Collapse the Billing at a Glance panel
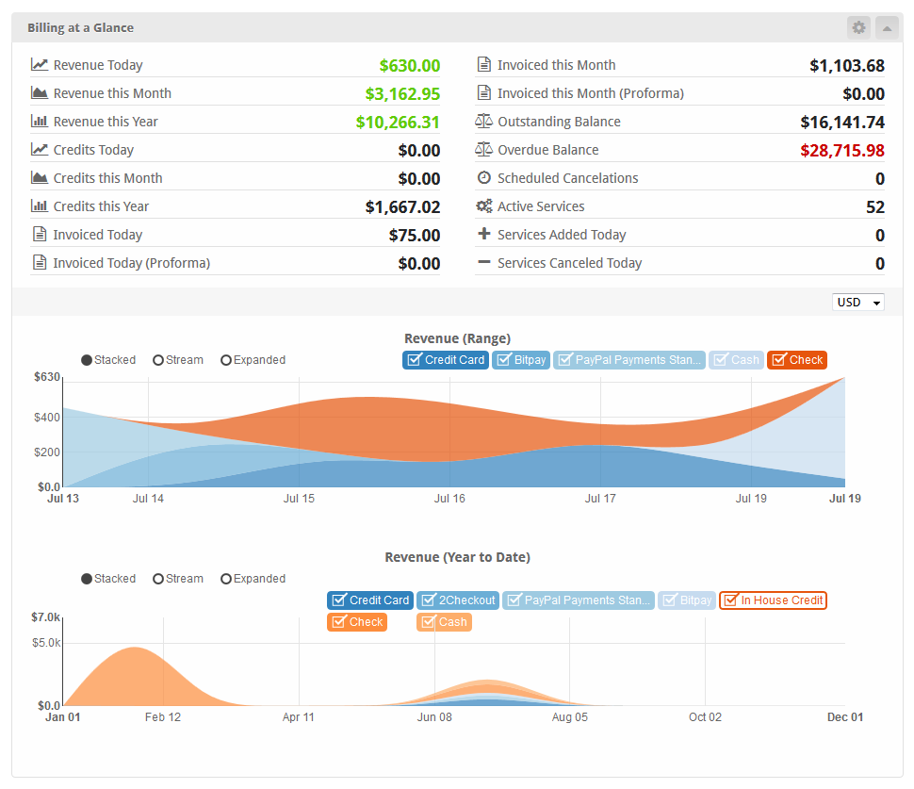This screenshot has width=914, height=789. [887, 27]
